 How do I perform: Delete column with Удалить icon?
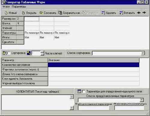point(103,13)
